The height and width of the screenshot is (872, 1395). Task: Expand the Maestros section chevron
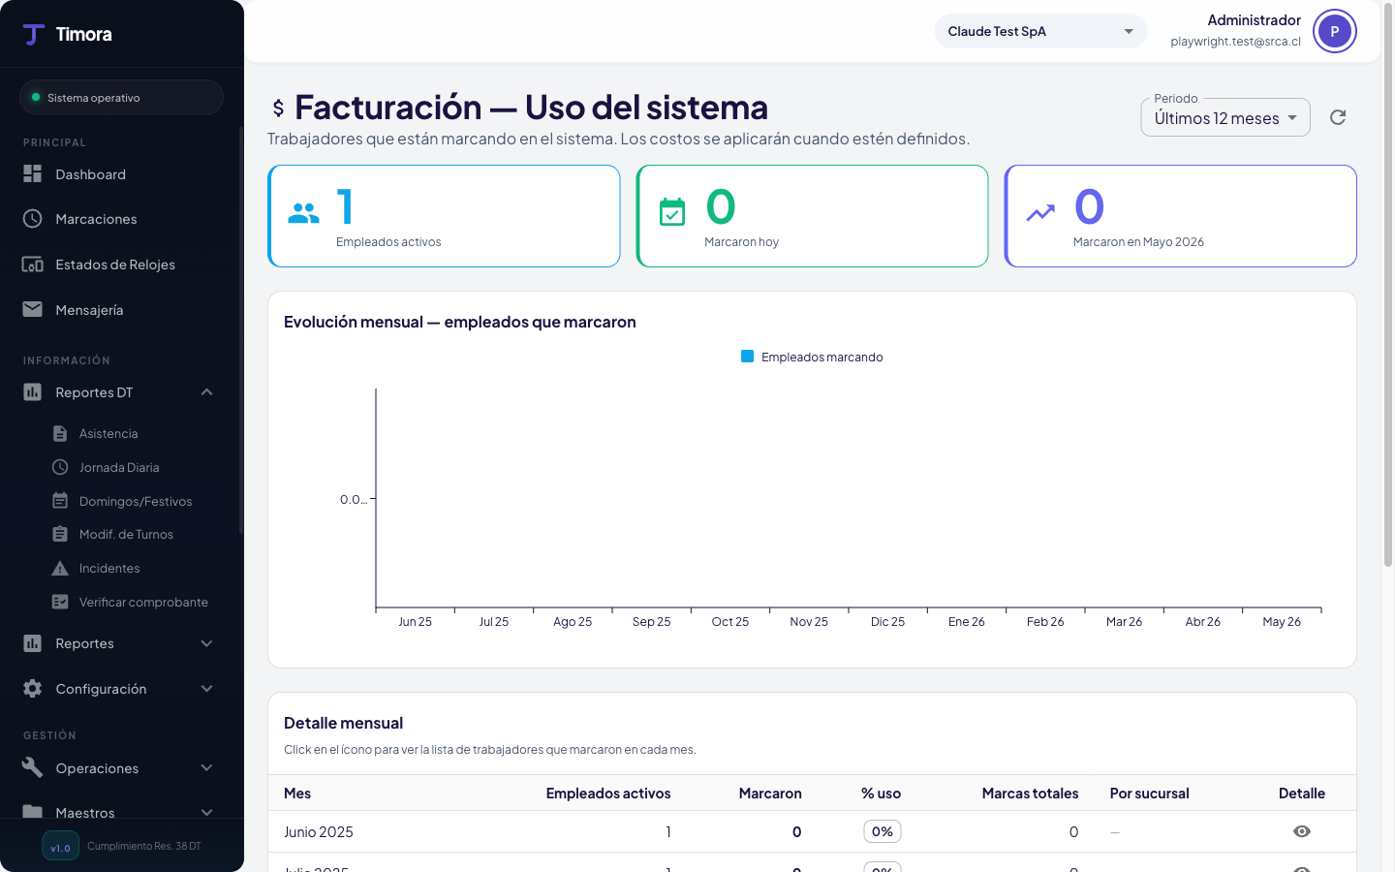[206, 812]
